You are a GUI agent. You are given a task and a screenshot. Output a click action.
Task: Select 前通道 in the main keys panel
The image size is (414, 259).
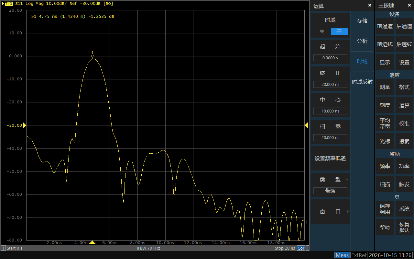coord(385,26)
